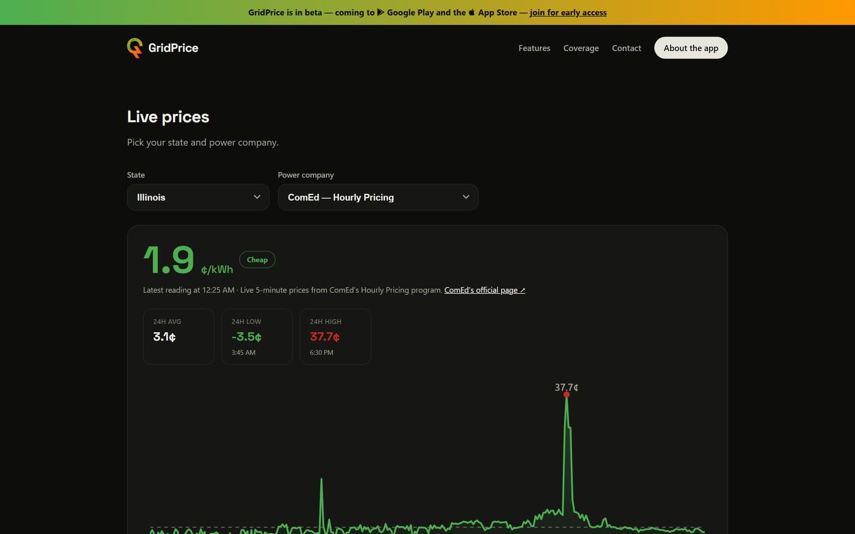The width and height of the screenshot is (855, 534).
Task: Click the 3:45 AM low time
Action: tap(243, 352)
